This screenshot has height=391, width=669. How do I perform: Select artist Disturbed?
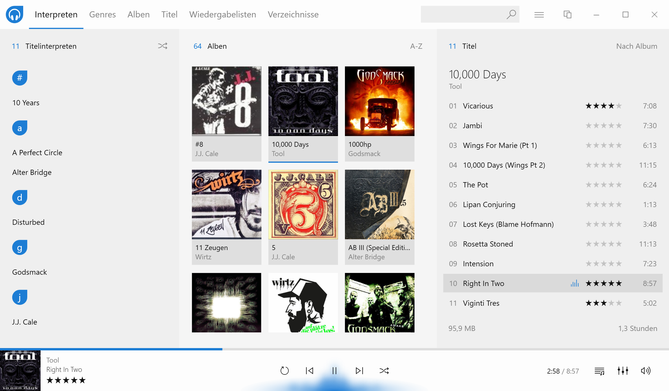click(28, 222)
